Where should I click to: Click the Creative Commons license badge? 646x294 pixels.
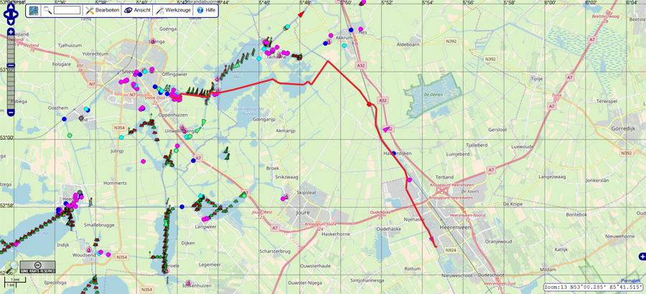[x=37, y=268]
